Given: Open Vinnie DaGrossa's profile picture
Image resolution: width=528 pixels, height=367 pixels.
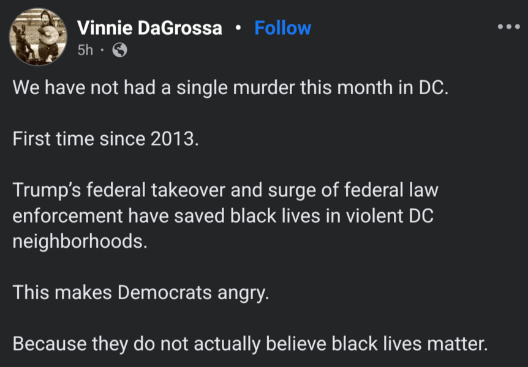Looking at the screenshot, I should click(x=39, y=37).
